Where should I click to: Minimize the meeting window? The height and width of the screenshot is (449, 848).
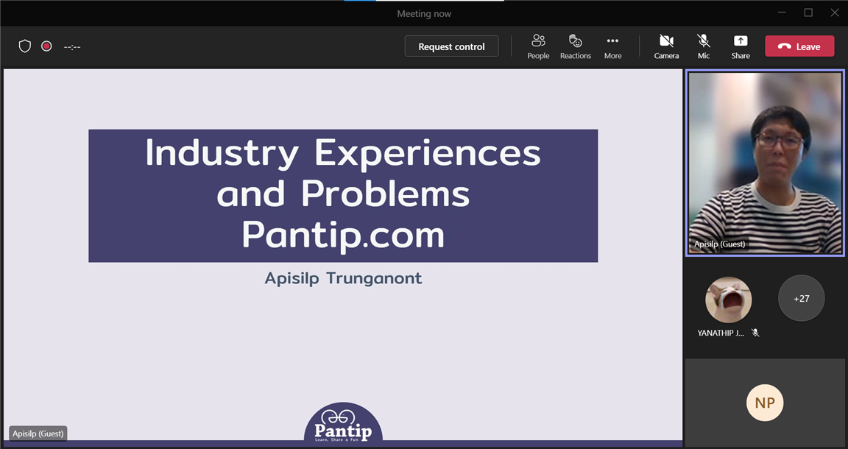tap(781, 13)
